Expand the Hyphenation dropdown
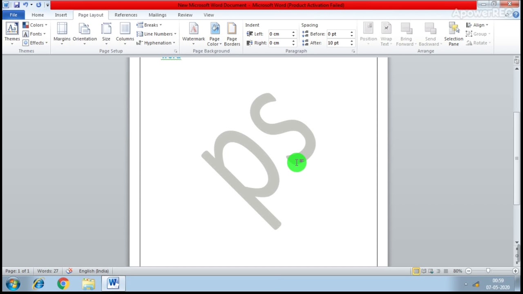 (156, 43)
